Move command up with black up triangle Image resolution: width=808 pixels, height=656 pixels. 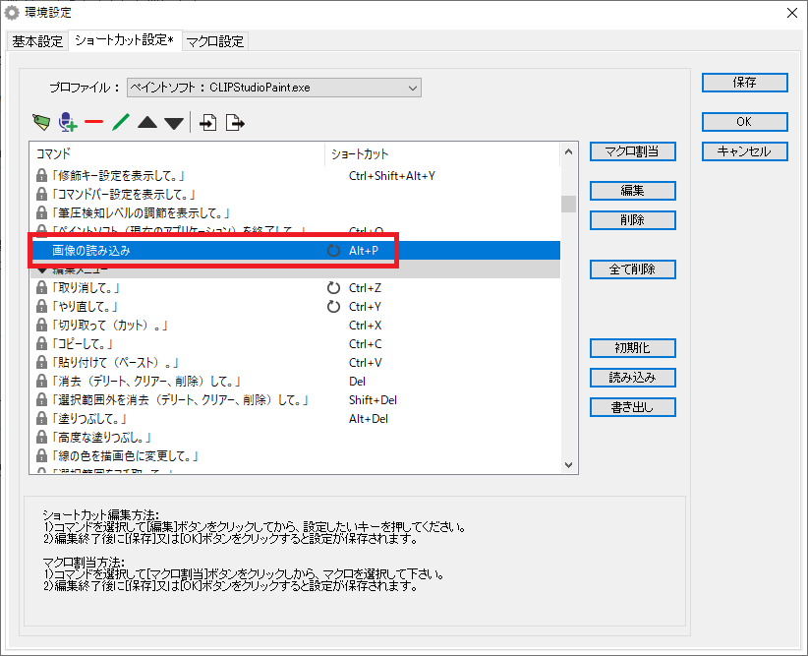pyautogui.click(x=147, y=123)
